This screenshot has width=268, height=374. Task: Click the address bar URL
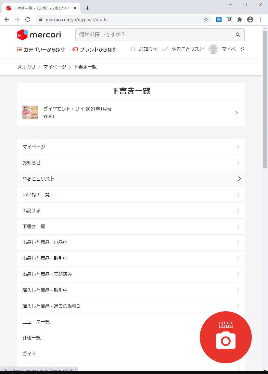click(x=76, y=19)
